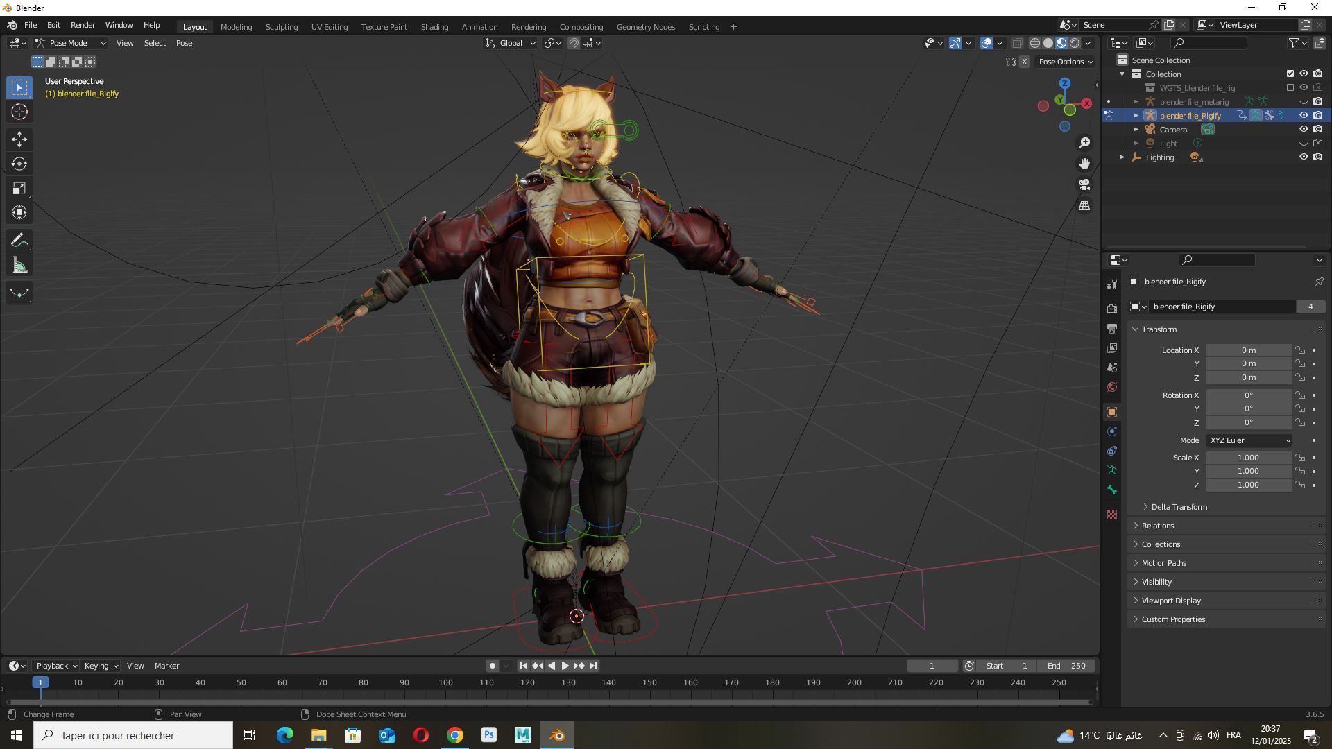
Task: Click the pan view hand icon
Action: (1084, 164)
